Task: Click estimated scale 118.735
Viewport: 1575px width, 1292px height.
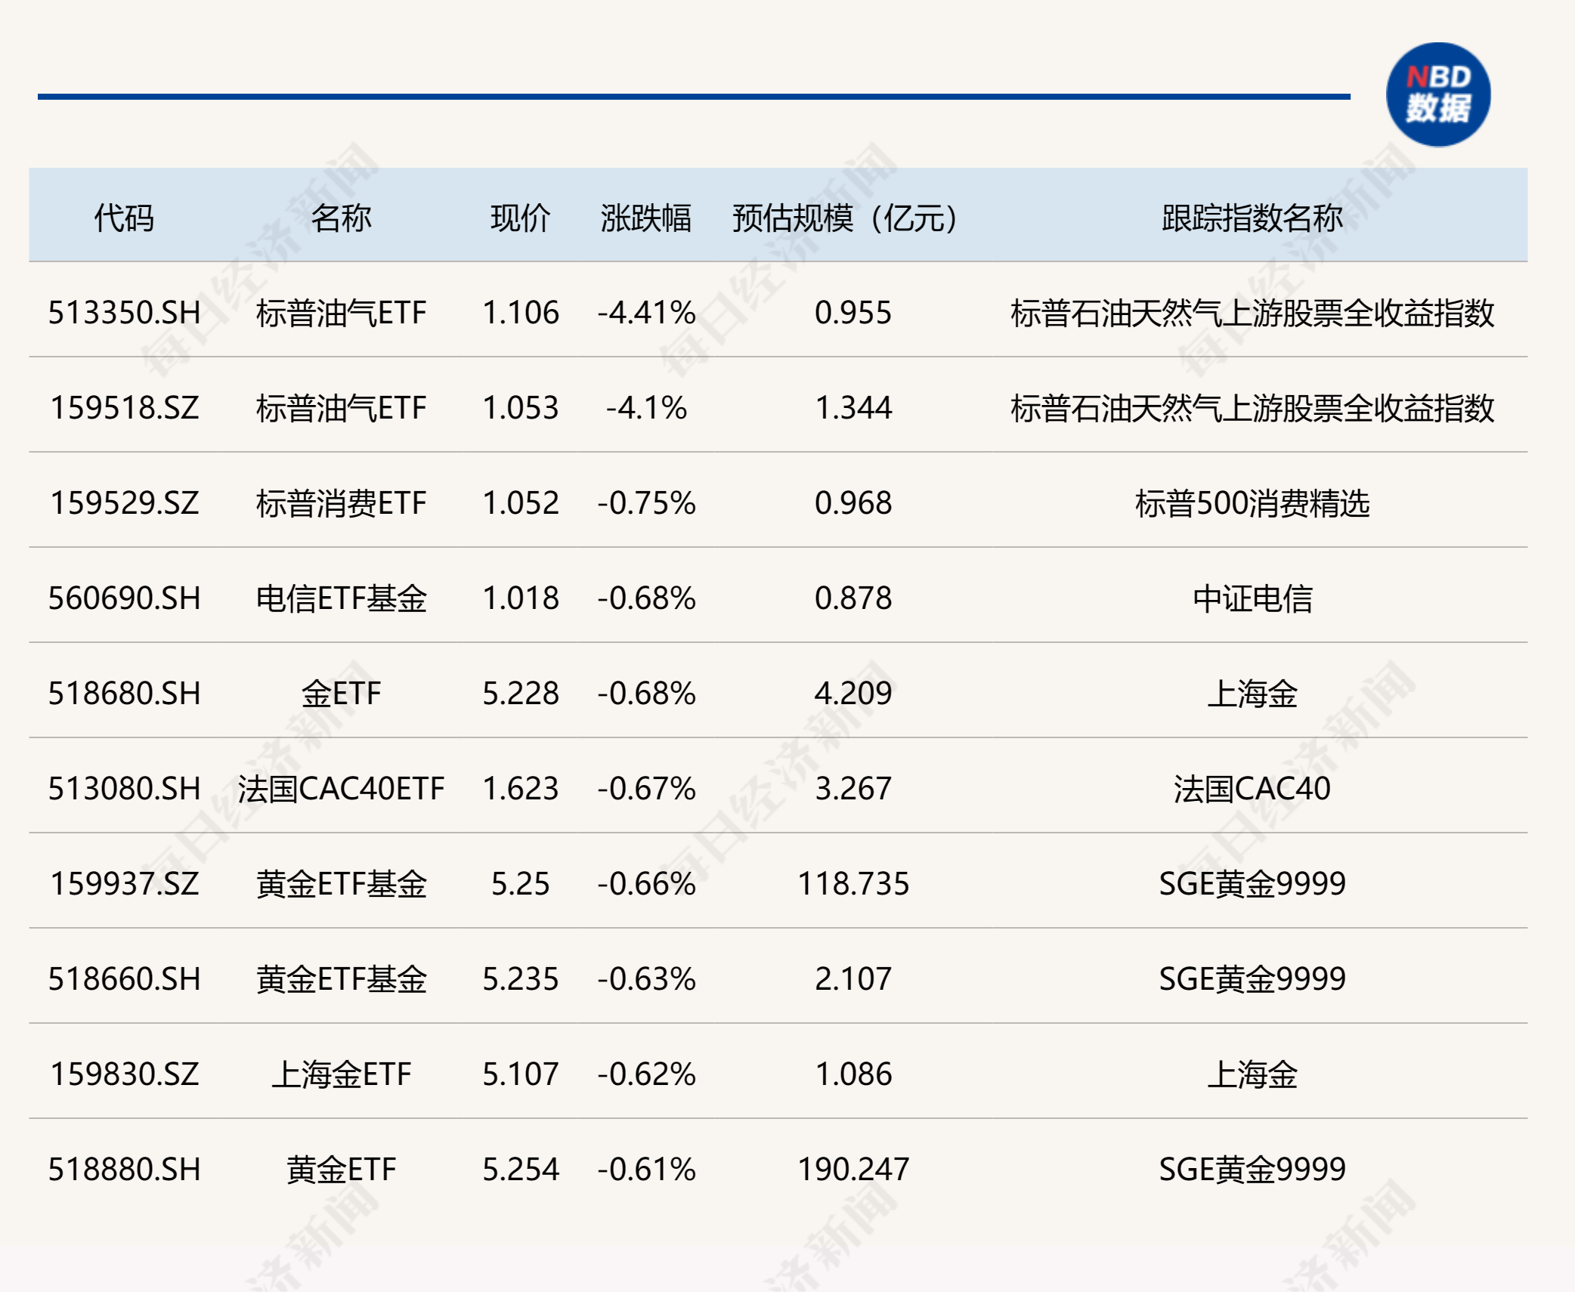Action: coord(853,884)
